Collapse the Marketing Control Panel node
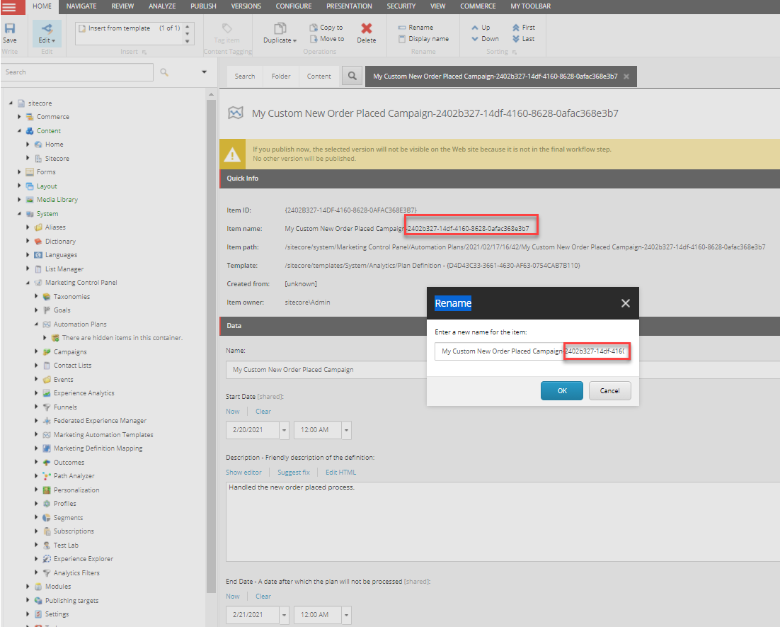 [x=28, y=283]
